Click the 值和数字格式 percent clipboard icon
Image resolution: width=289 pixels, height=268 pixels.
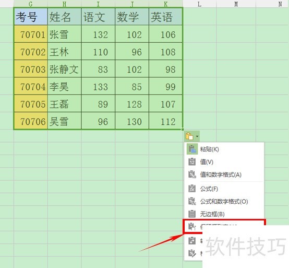click(192, 174)
